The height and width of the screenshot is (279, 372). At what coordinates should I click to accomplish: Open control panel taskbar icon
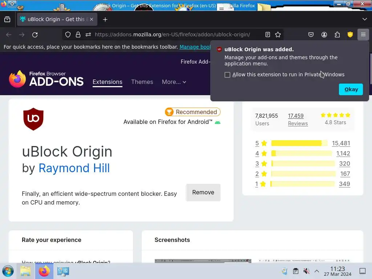(63, 271)
